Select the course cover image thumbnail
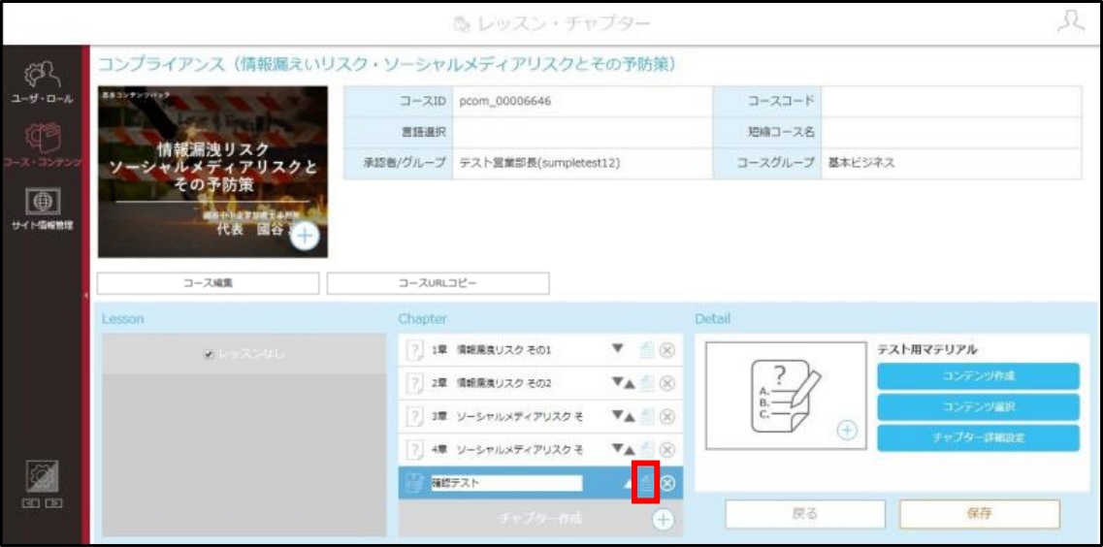The image size is (1103, 547). click(212, 172)
